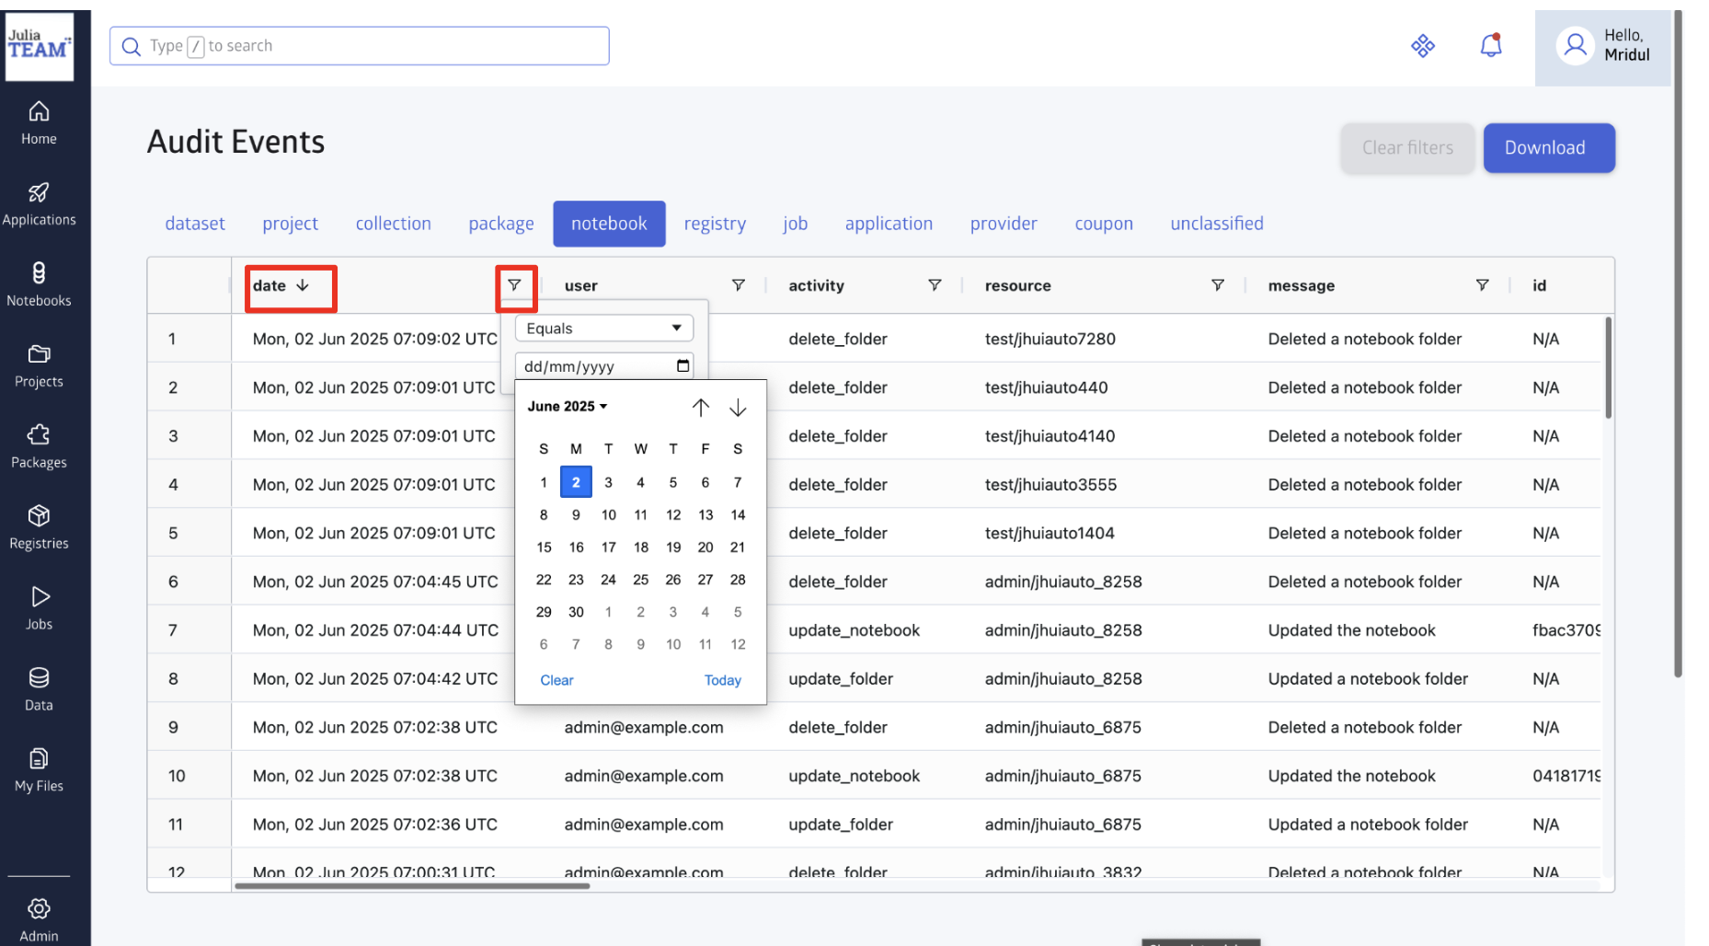The height and width of the screenshot is (946, 1709).
Task: Open the Jobs sidebar icon
Action: [39, 607]
